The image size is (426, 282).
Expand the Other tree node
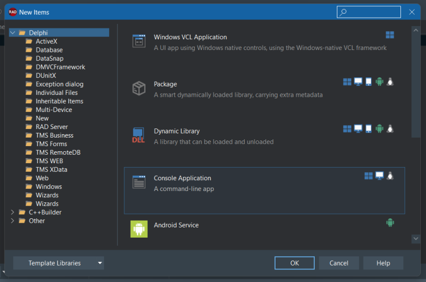[x=12, y=221]
